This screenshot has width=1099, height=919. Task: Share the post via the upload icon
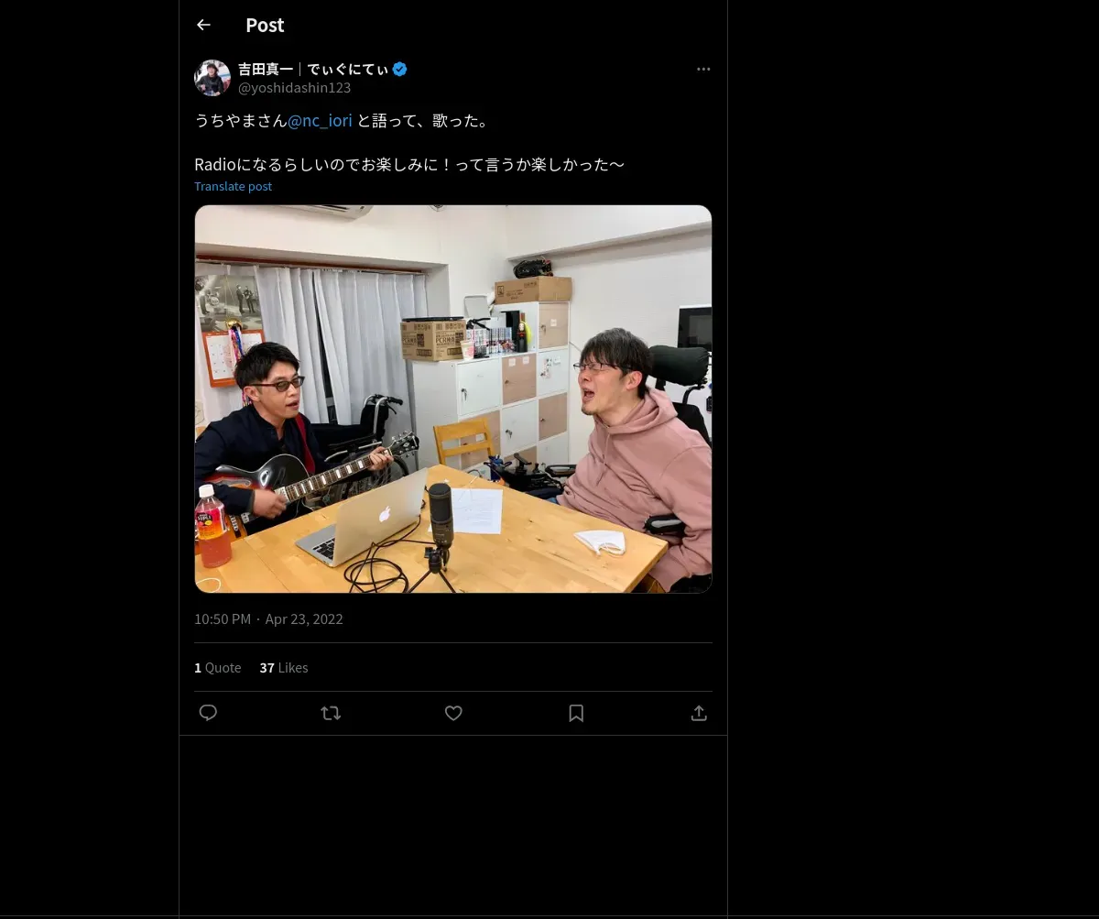(x=699, y=713)
